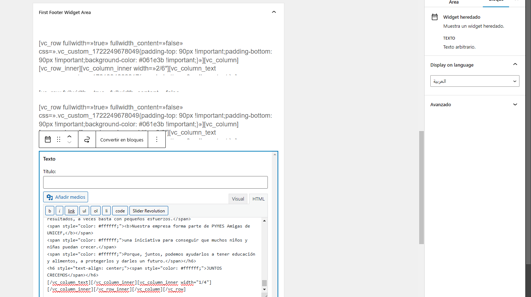Click the Widget heredado calendar icon in sidebar
531x297 pixels.
435,17
